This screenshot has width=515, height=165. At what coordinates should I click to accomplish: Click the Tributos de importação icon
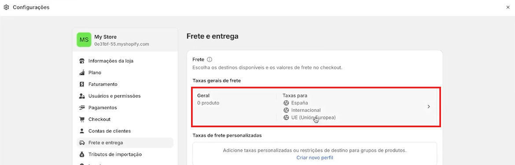82,154
